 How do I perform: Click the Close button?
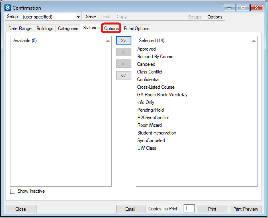click(x=21, y=209)
